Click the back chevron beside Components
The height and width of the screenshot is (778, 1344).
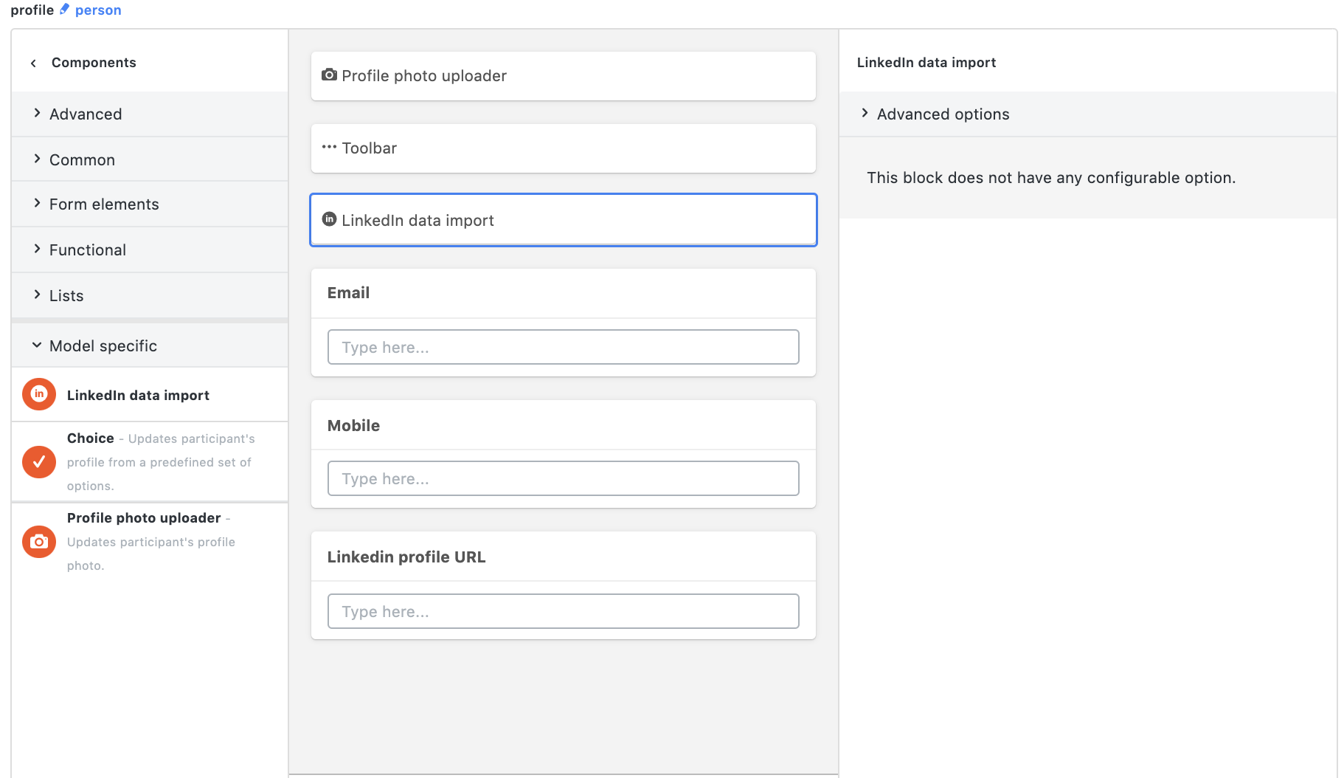click(x=32, y=63)
